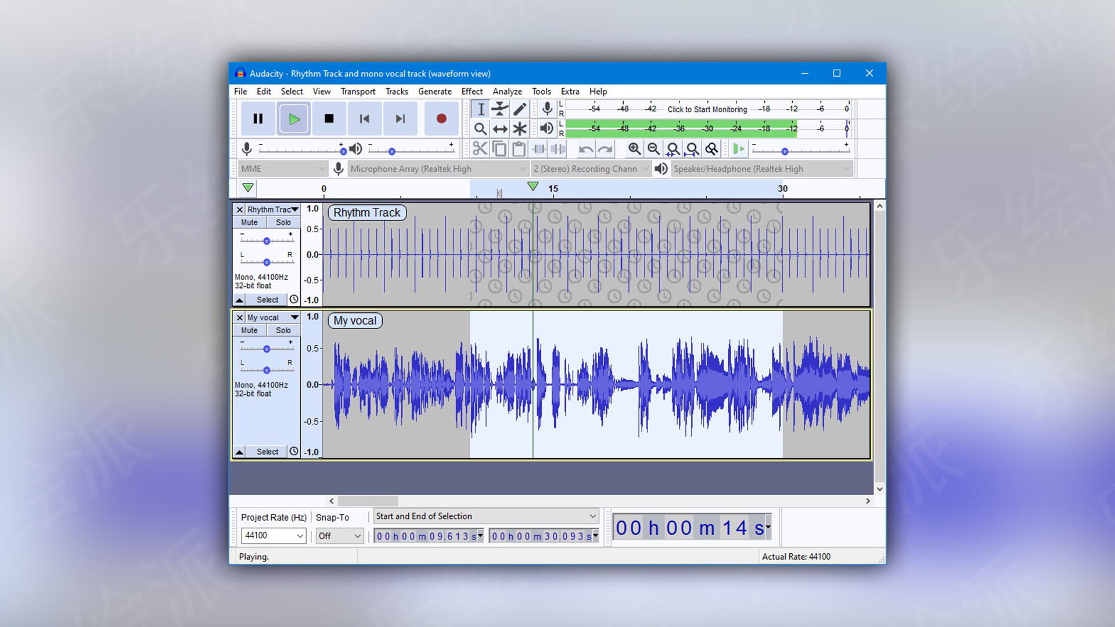This screenshot has width=1115, height=627.
Task: Click the My vocal pan slider handle
Action: pos(267,370)
